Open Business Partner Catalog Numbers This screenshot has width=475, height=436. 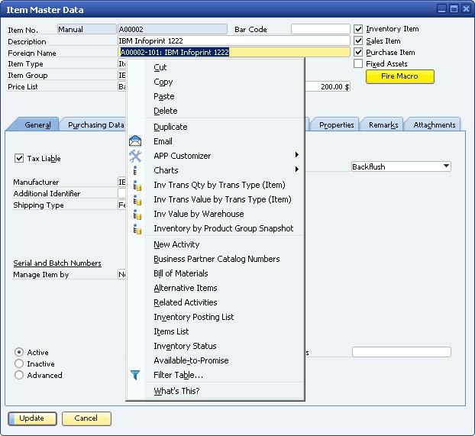(x=217, y=259)
